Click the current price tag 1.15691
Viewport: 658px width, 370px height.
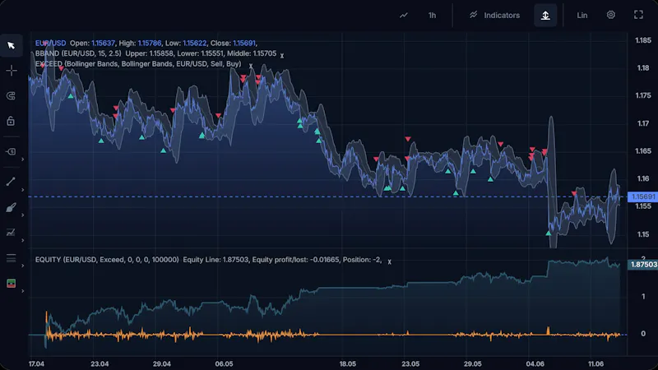click(642, 197)
